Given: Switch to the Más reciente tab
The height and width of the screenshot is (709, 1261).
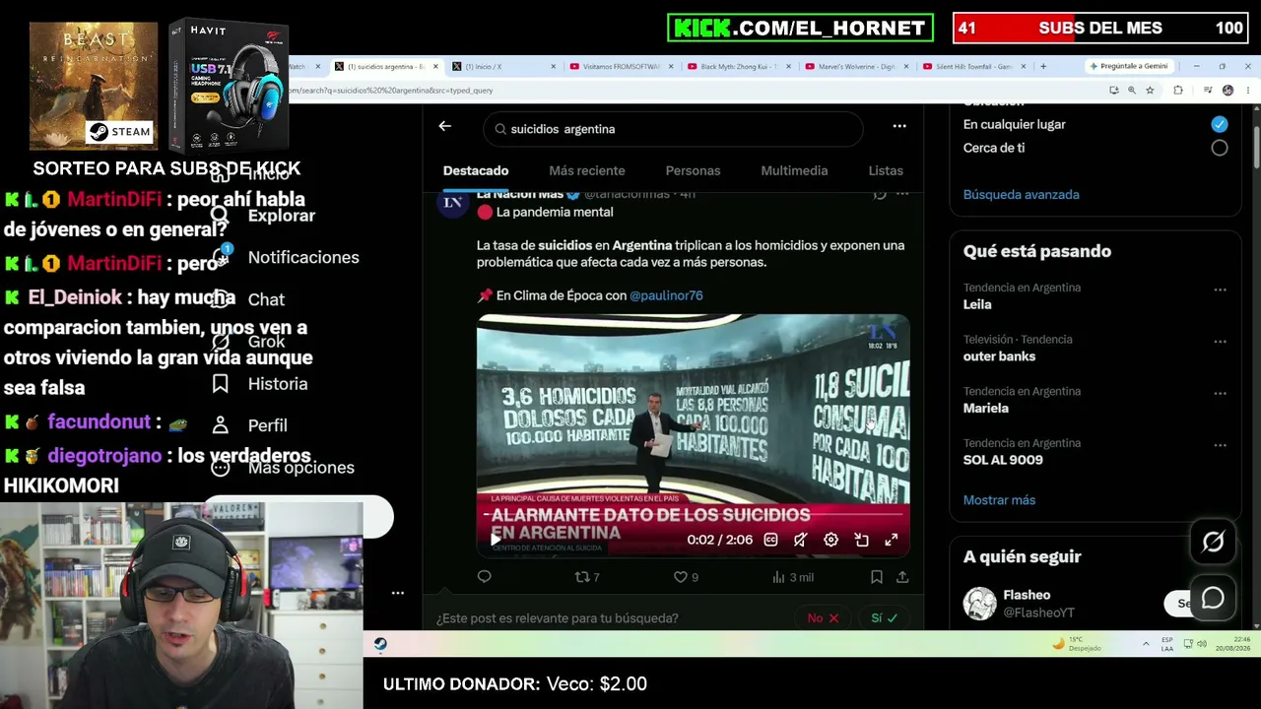Looking at the screenshot, I should coord(587,170).
